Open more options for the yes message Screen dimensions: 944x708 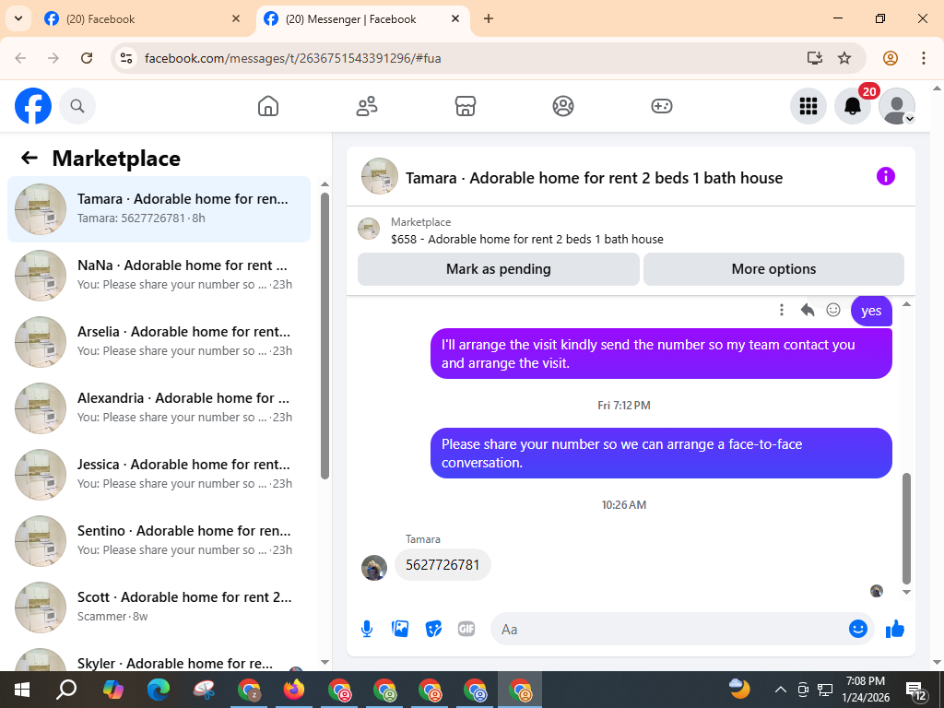pos(782,310)
